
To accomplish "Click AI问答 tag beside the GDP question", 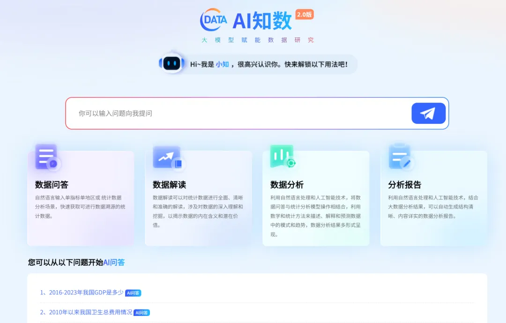I will [x=133, y=293].
